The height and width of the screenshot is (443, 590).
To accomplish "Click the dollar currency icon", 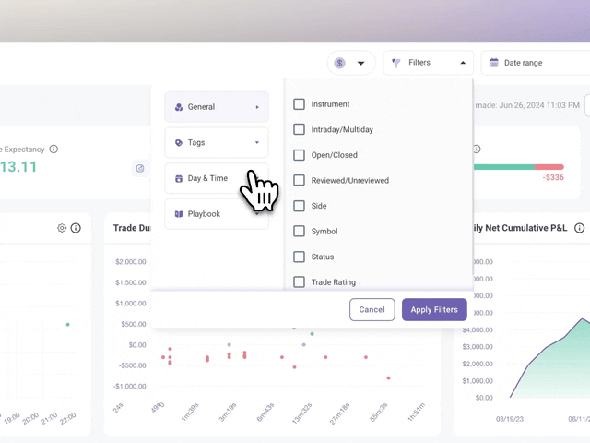I will [340, 63].
